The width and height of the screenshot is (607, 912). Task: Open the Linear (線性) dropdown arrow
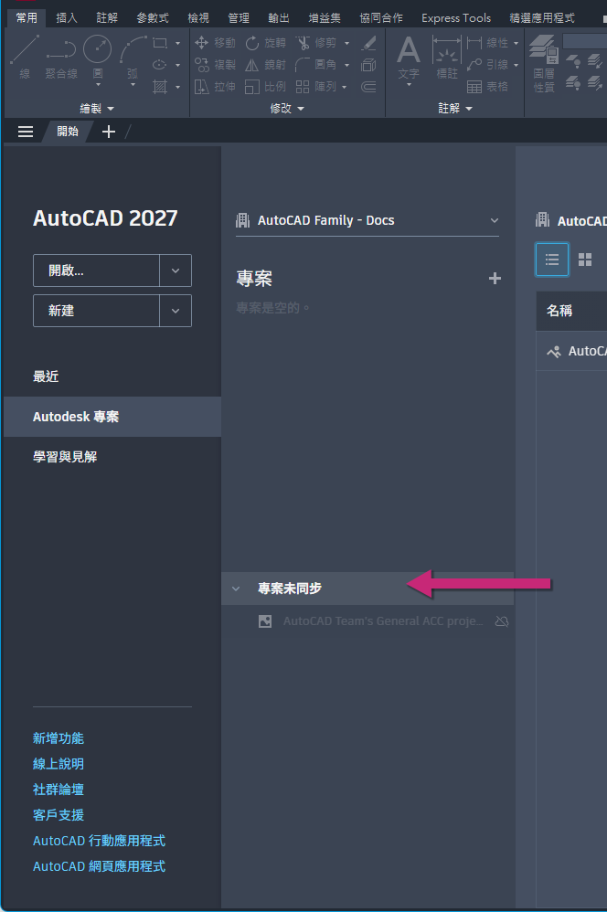[x=516, y=43]
